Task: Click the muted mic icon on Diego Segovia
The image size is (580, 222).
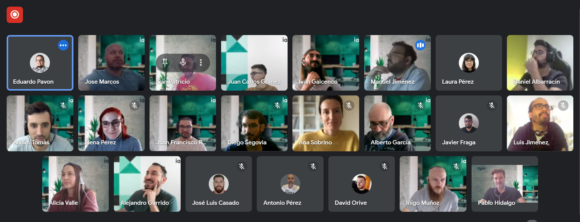Action: (x=277, y=105)
